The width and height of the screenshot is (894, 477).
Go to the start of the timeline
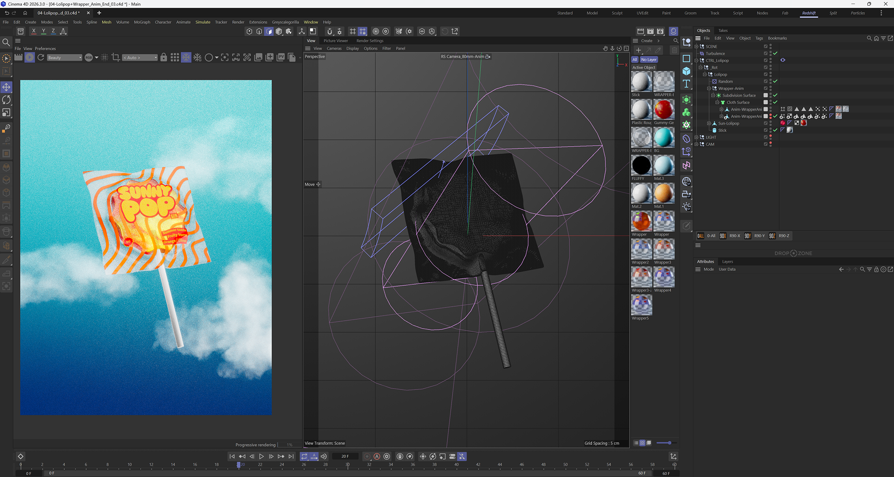[x=232, y=457]
